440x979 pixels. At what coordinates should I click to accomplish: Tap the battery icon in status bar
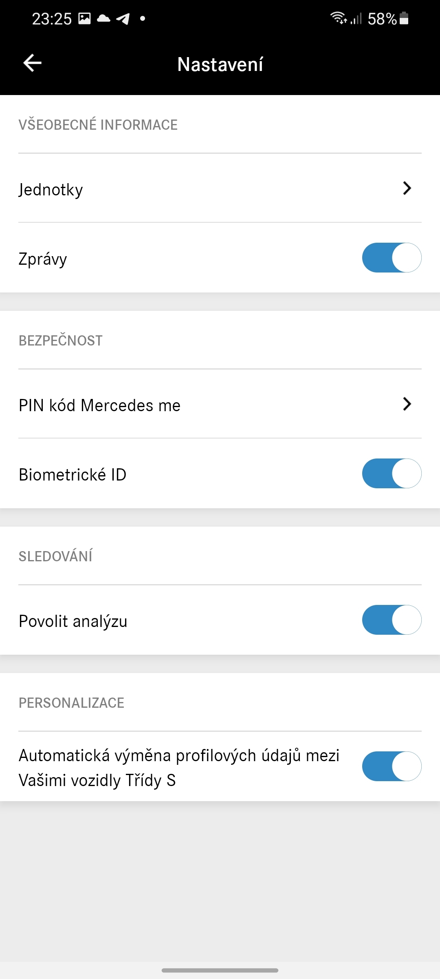pyautogui.click(x=404, y=18)
